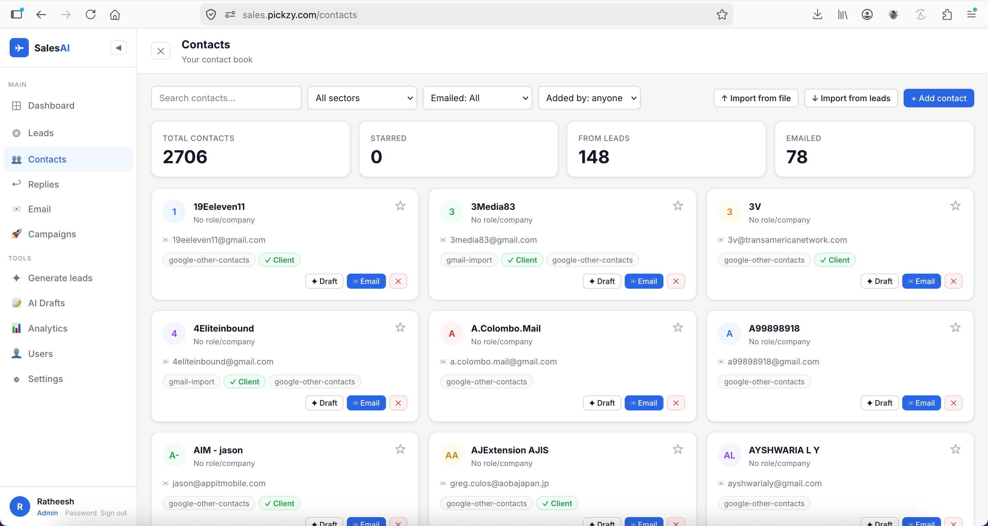Open Analytics in the sidebar
The image size is (988, 526).
click(68, 328)
